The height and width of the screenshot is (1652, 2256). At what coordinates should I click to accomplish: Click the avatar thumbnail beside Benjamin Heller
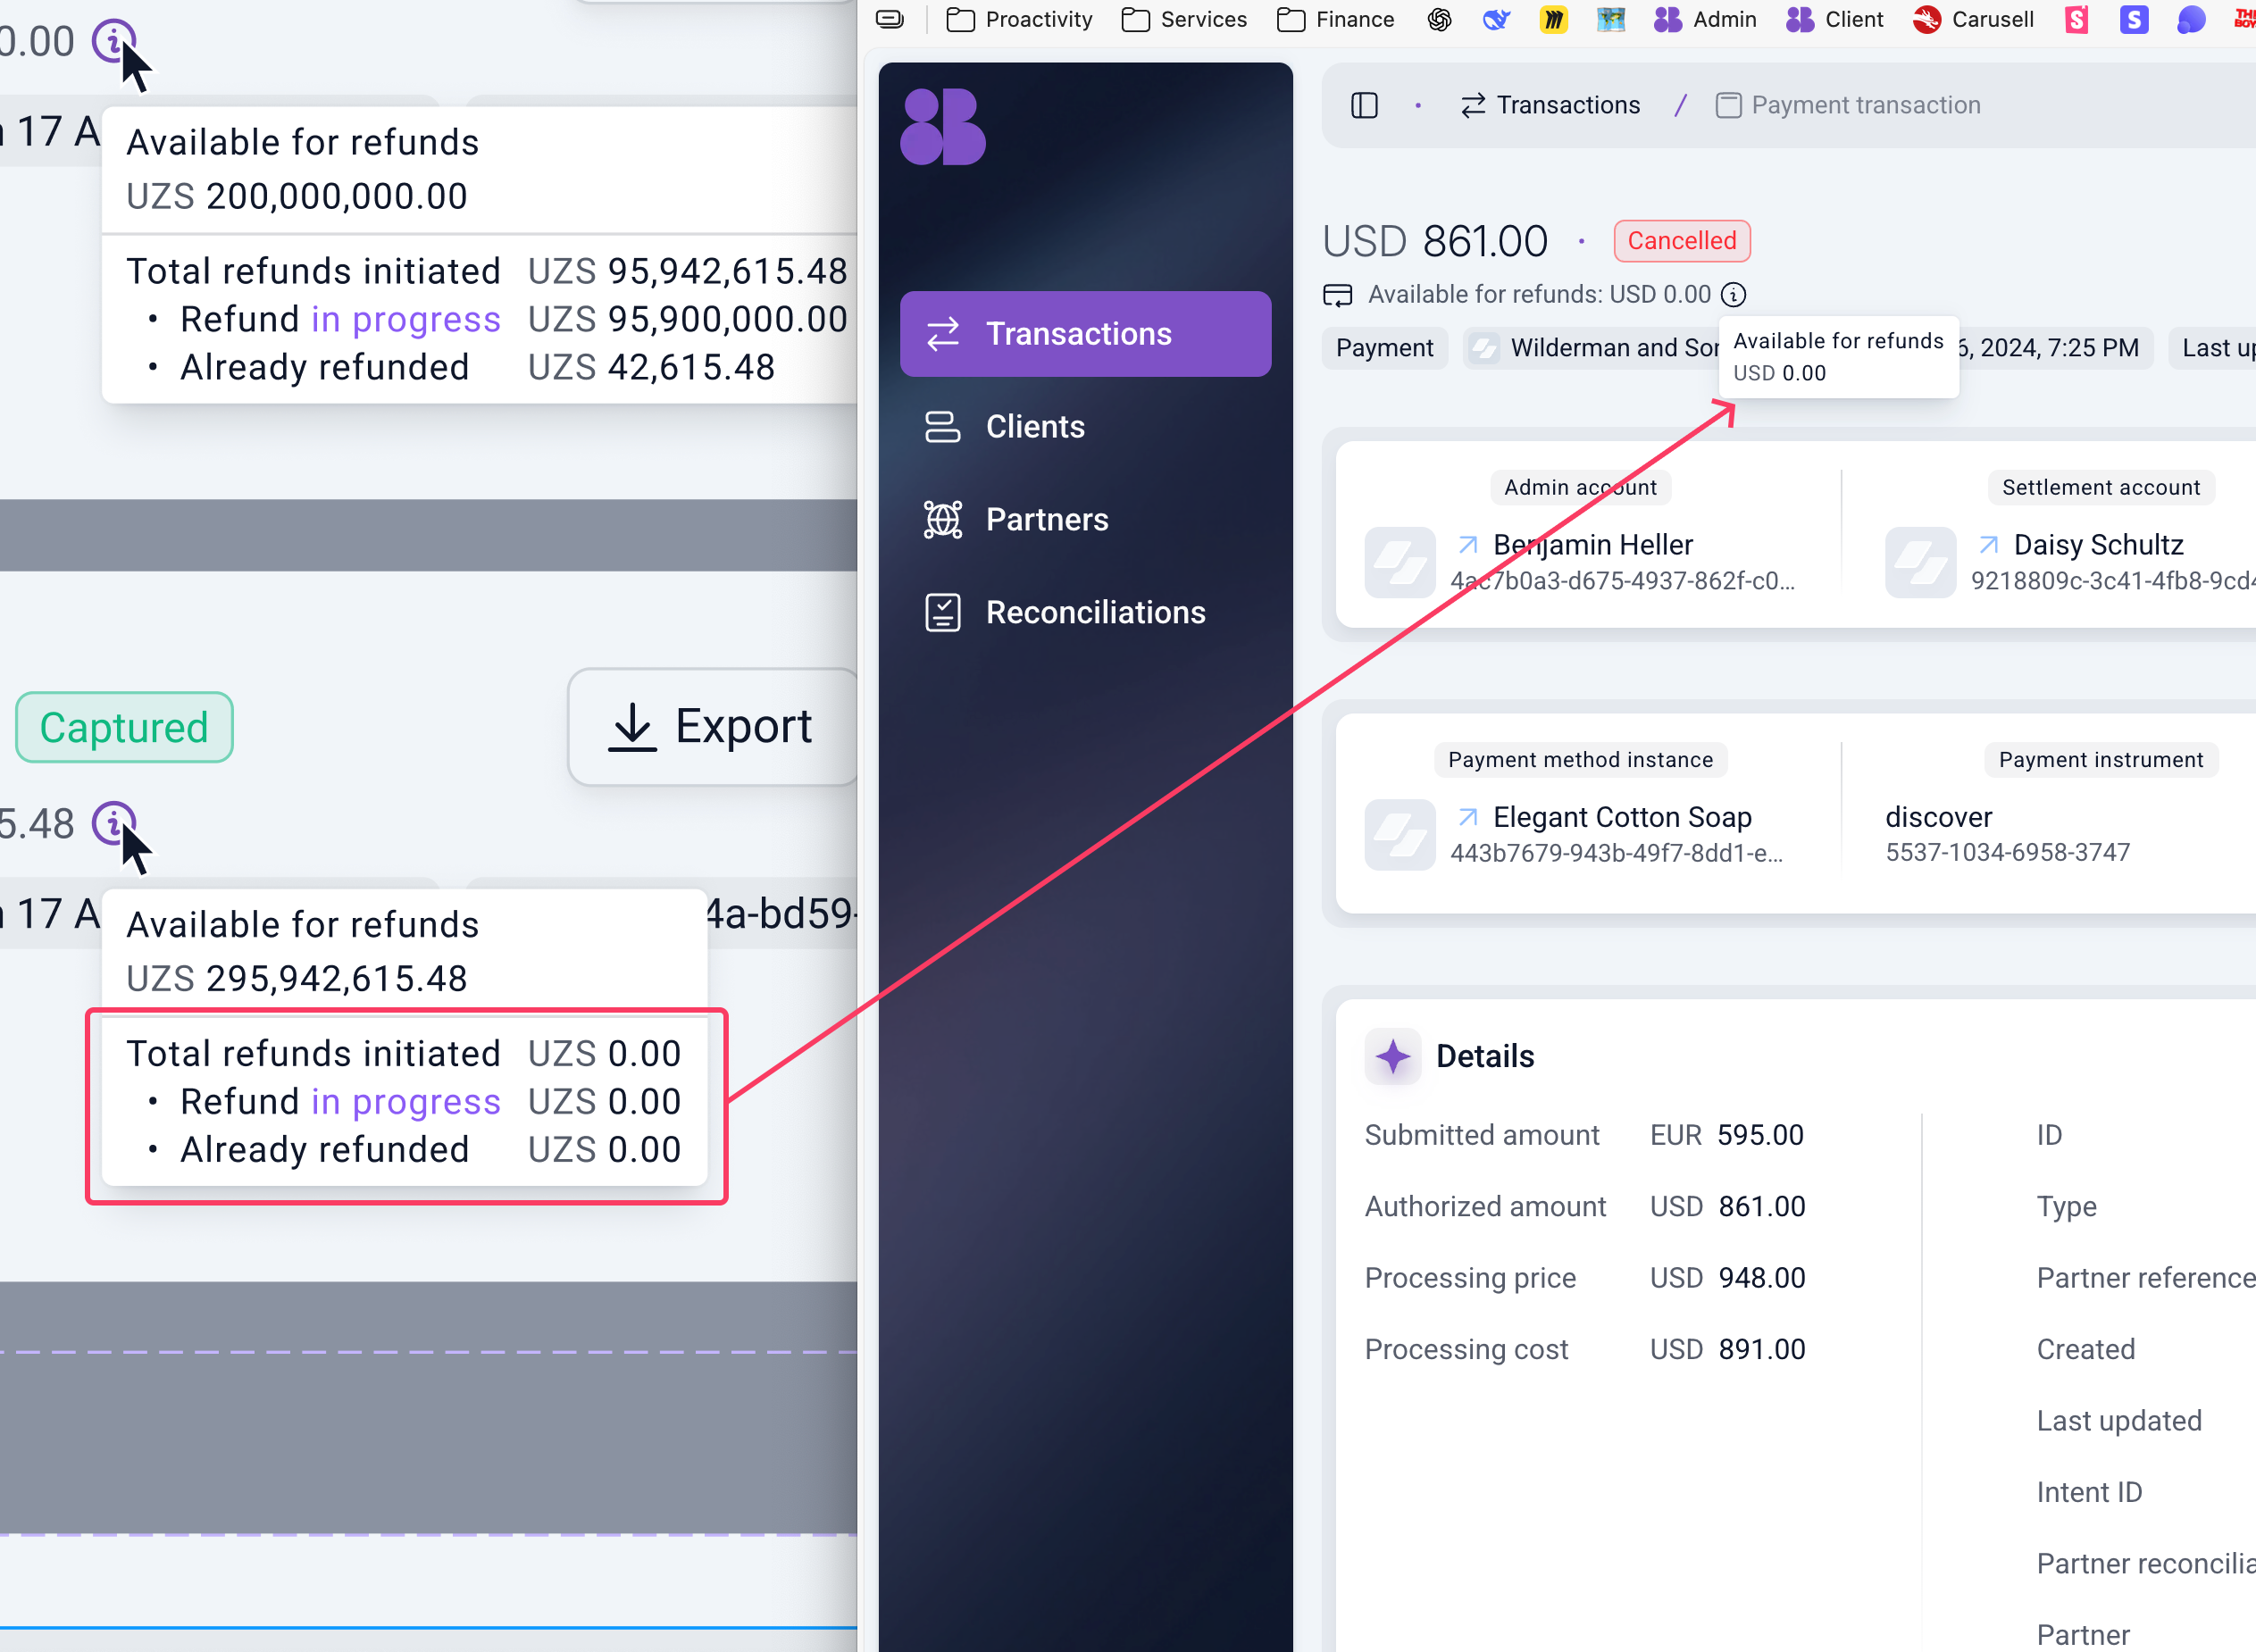point(1400,562)
